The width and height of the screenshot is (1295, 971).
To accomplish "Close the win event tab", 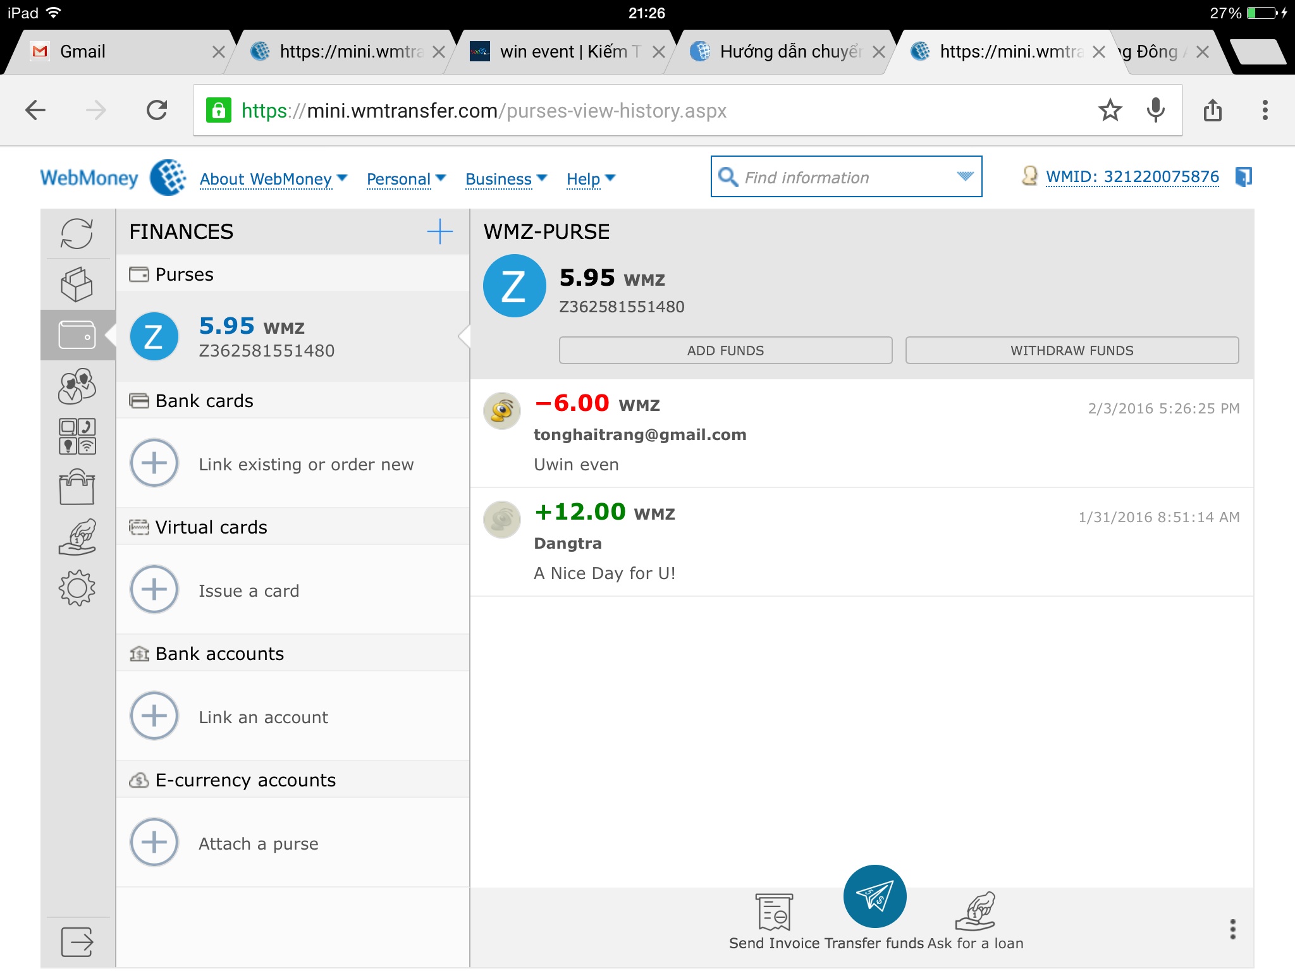I will pyautogui.click(x=658, y=52).
